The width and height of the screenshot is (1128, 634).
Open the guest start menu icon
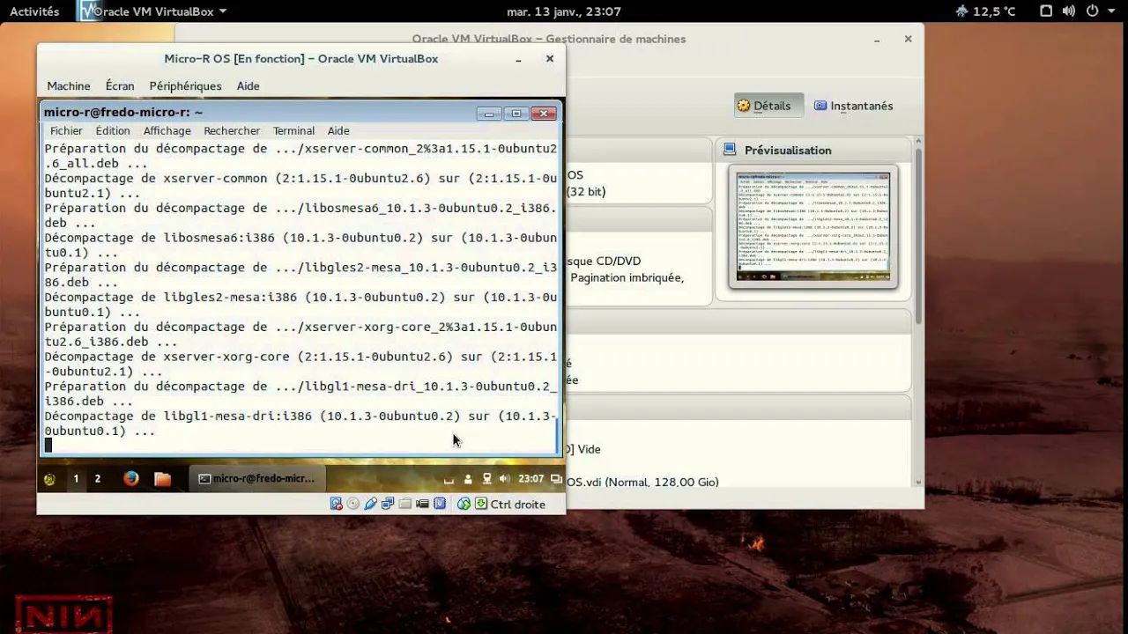tap(49, 479)
